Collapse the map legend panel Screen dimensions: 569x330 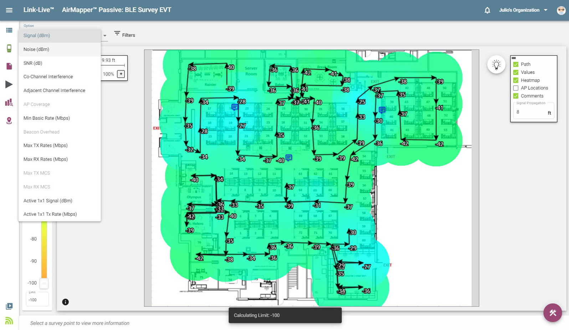coord(514,58)
